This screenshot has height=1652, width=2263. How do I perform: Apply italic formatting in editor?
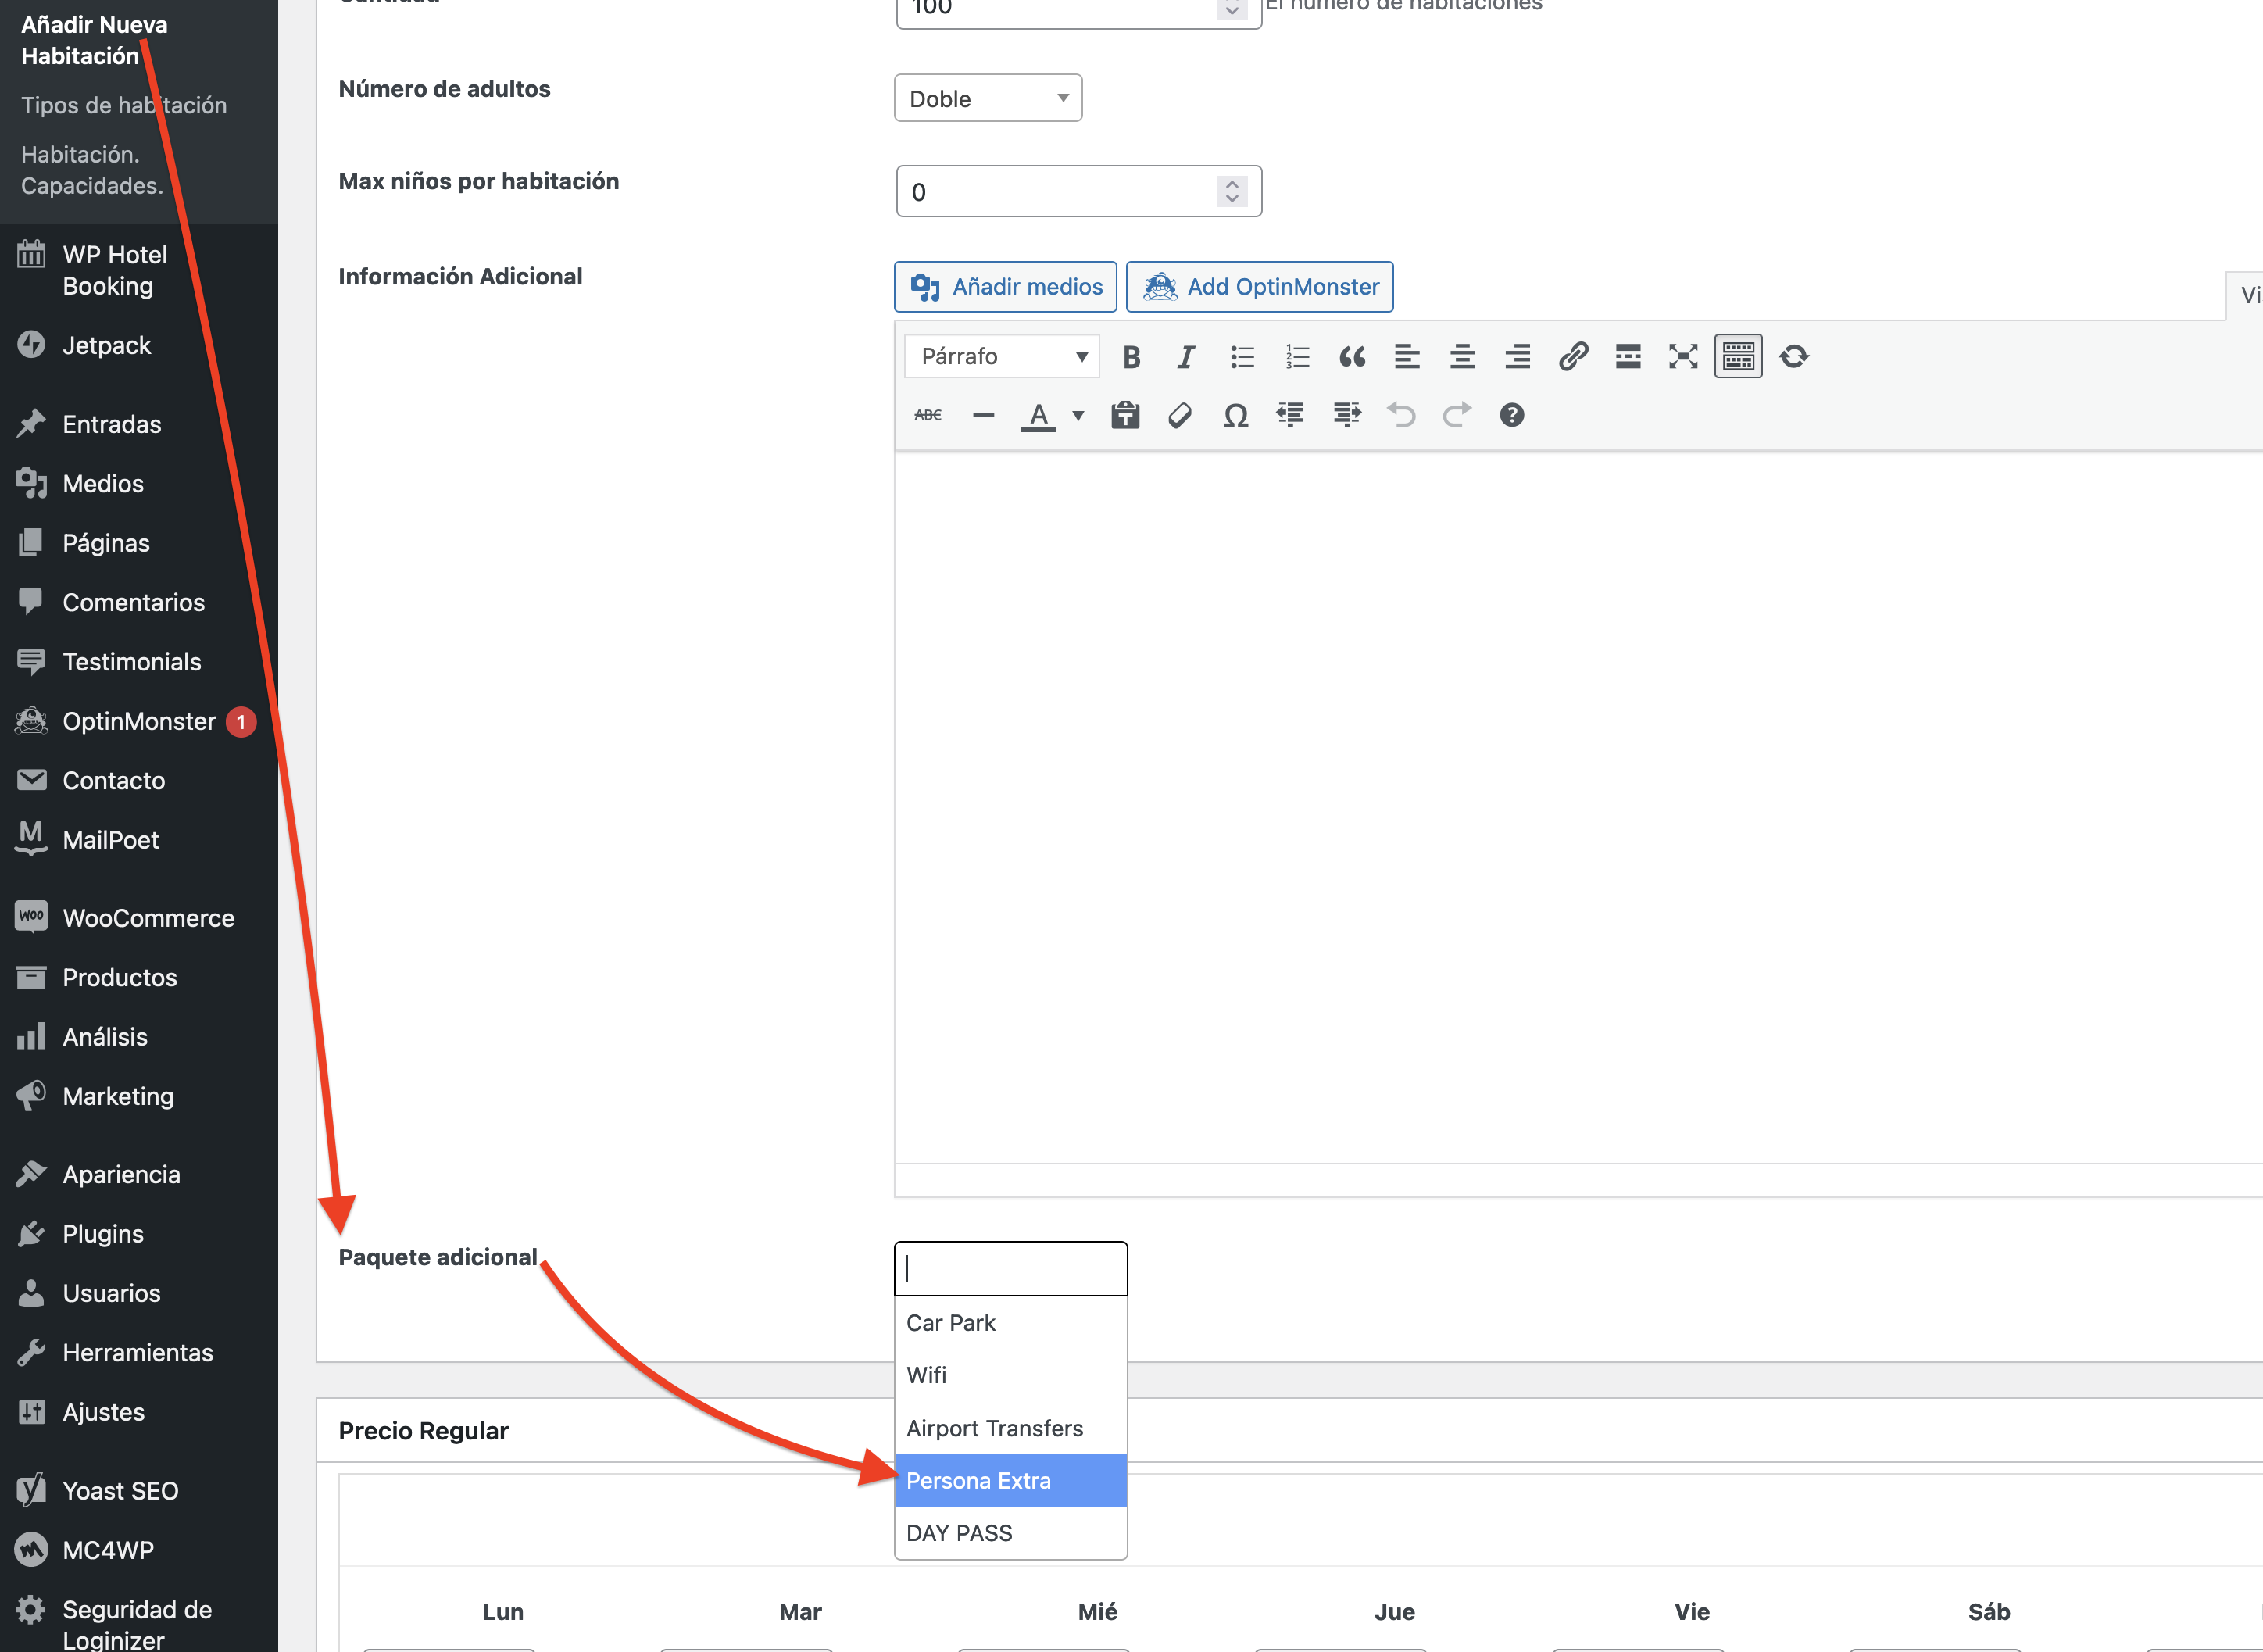tap(1186, 357)
